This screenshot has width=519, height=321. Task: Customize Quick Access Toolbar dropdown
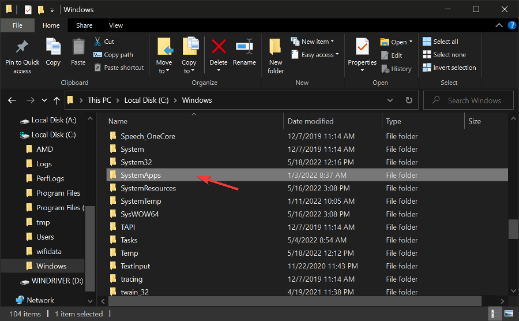(52, 10)
